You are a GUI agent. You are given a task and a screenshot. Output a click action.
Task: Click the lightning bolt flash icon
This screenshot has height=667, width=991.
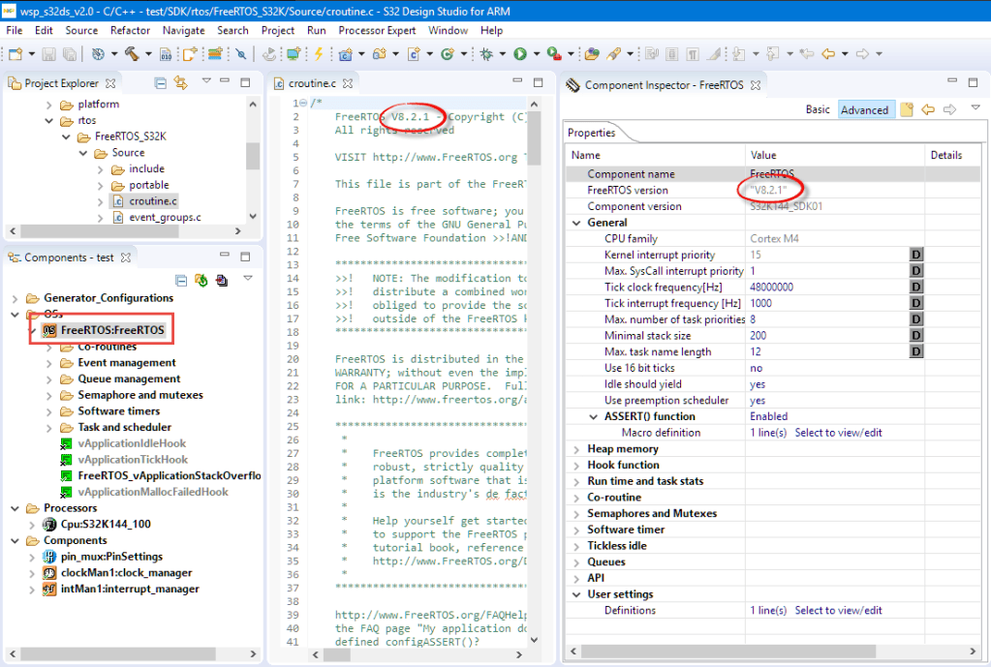(x=319, y=54)
